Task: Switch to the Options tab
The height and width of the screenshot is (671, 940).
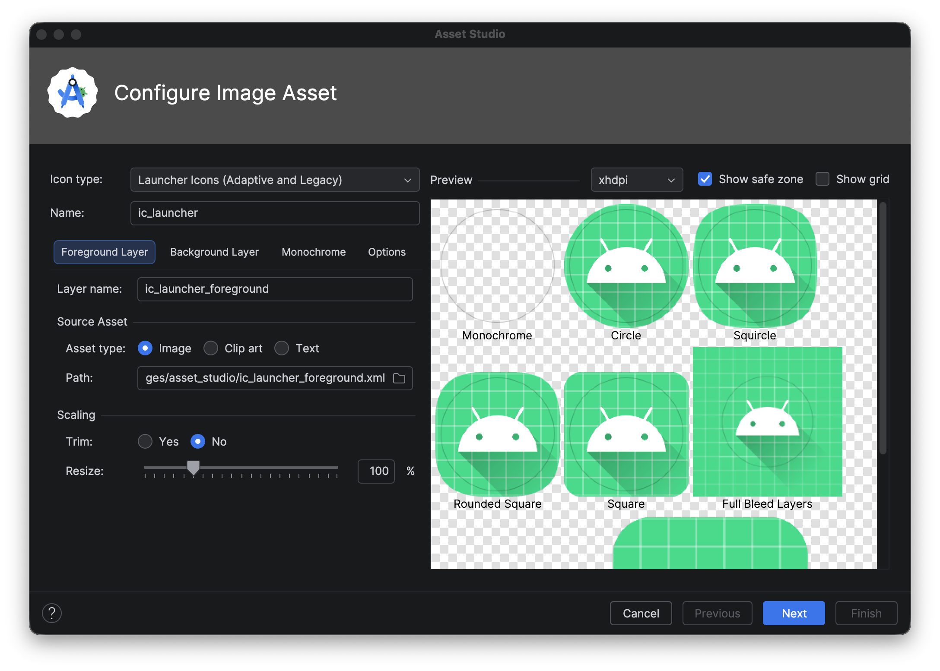Action: pyautogui.click(x=387, y=252)
